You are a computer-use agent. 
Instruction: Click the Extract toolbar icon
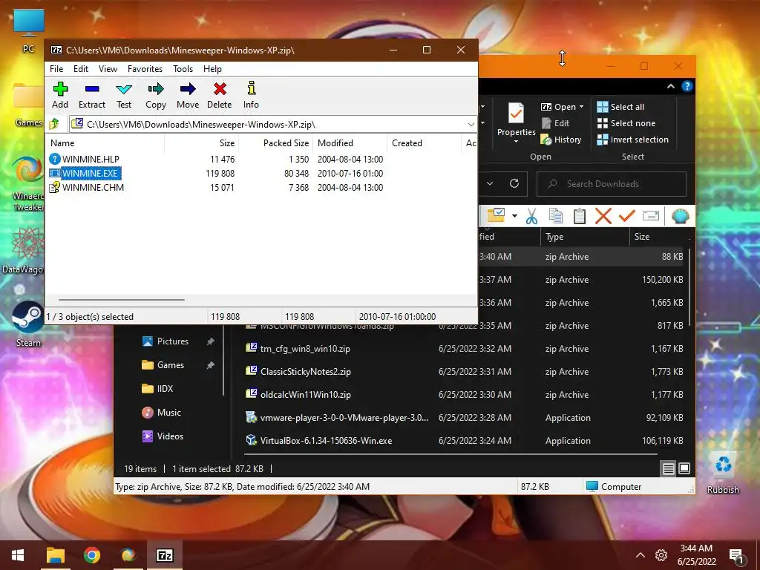[x=91, y=96]
